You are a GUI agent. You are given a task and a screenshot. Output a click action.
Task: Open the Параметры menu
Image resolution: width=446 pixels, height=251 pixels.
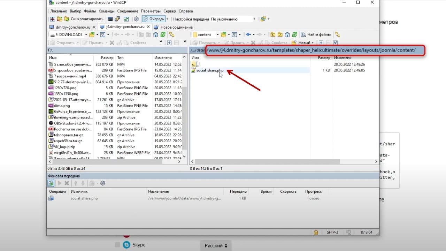click(x=151, y=11)
